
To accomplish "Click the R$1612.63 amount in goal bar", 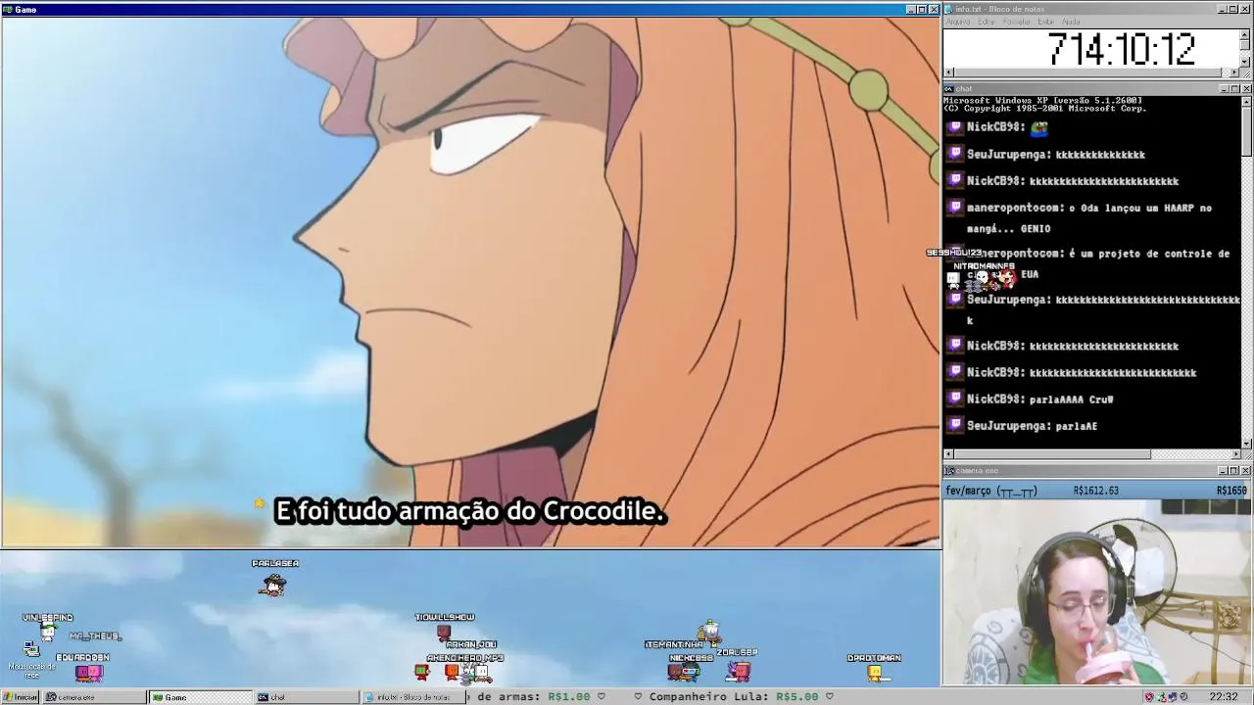I will [1095, 491].
